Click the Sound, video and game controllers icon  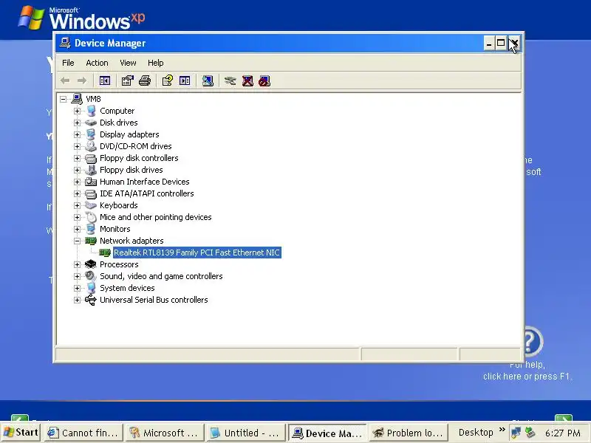(91, 276)
